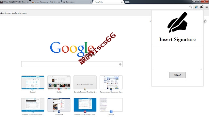Open the Facebook thumbnail
Screen dimensions: 209x130
(x=59, y=105)
